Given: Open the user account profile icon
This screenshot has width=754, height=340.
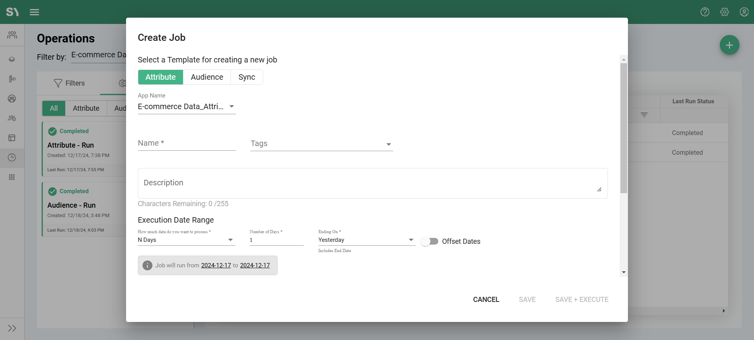Looking at the screenshot, I should coord(744,12).
